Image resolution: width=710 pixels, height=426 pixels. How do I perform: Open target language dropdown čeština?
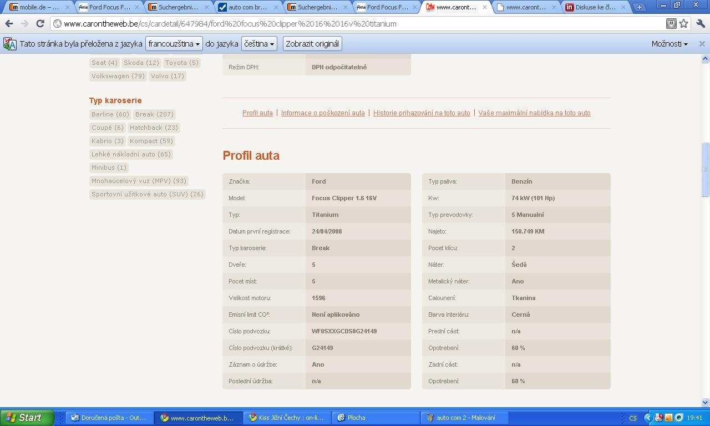(x=258, y=44)
